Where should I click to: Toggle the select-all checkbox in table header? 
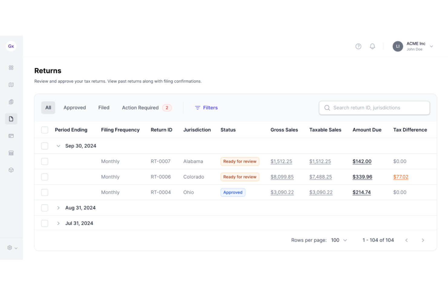pos(44,130)
